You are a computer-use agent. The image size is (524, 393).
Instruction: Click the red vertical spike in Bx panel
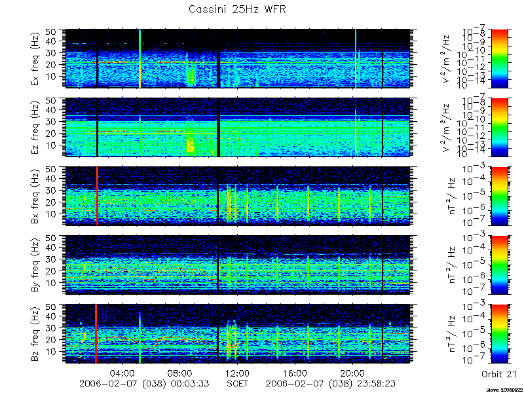coord(97,196)
